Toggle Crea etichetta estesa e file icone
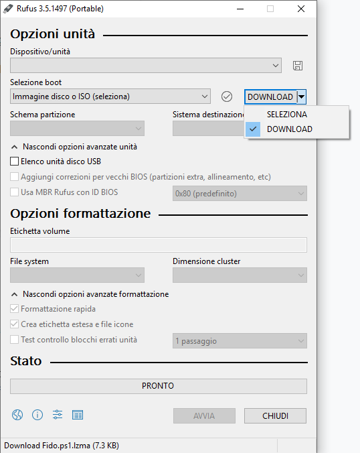Viewport: 360px width, 453px height. coord(15,324)
